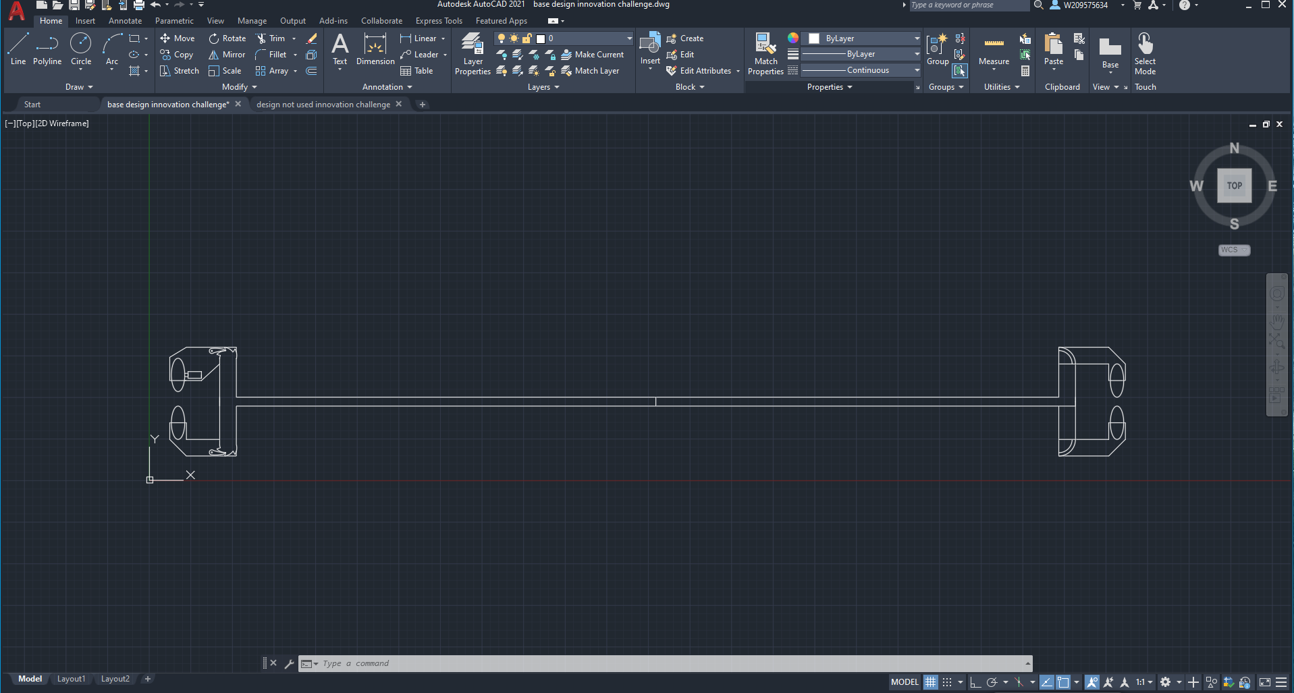Toggle 2D object snap square icon in status bar
Image resolution: width=1294 pixels, height=693 pixels.
tap(1063, 682)
